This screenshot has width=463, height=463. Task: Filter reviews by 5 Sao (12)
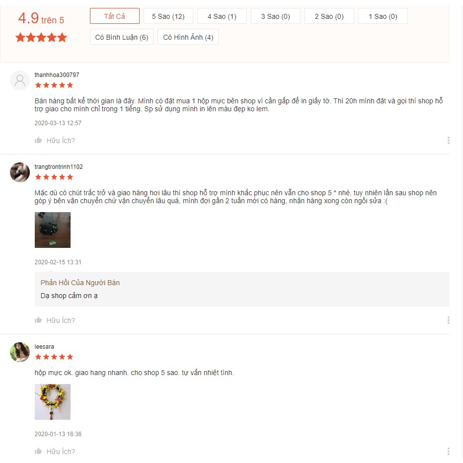click(x=168, y=16)
